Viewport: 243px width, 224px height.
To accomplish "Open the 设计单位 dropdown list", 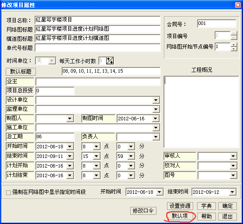I will (156, 100).
